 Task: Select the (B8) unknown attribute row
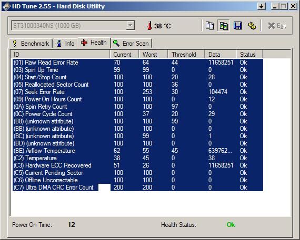[138, 121]
